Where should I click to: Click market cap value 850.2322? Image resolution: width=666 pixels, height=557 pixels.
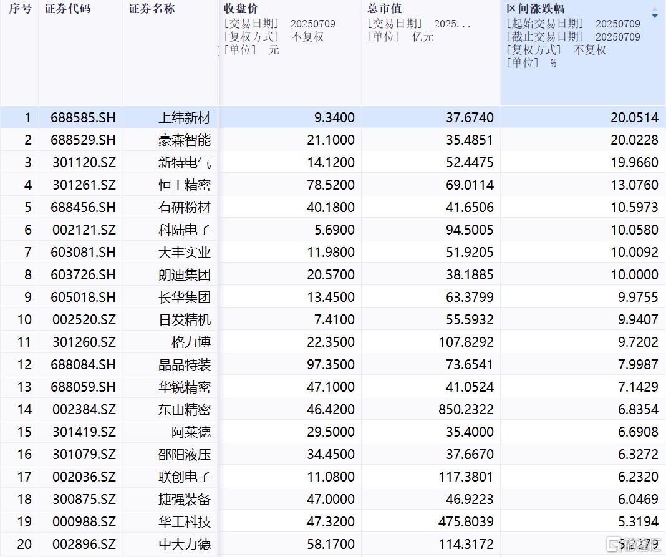coord(466,410)
